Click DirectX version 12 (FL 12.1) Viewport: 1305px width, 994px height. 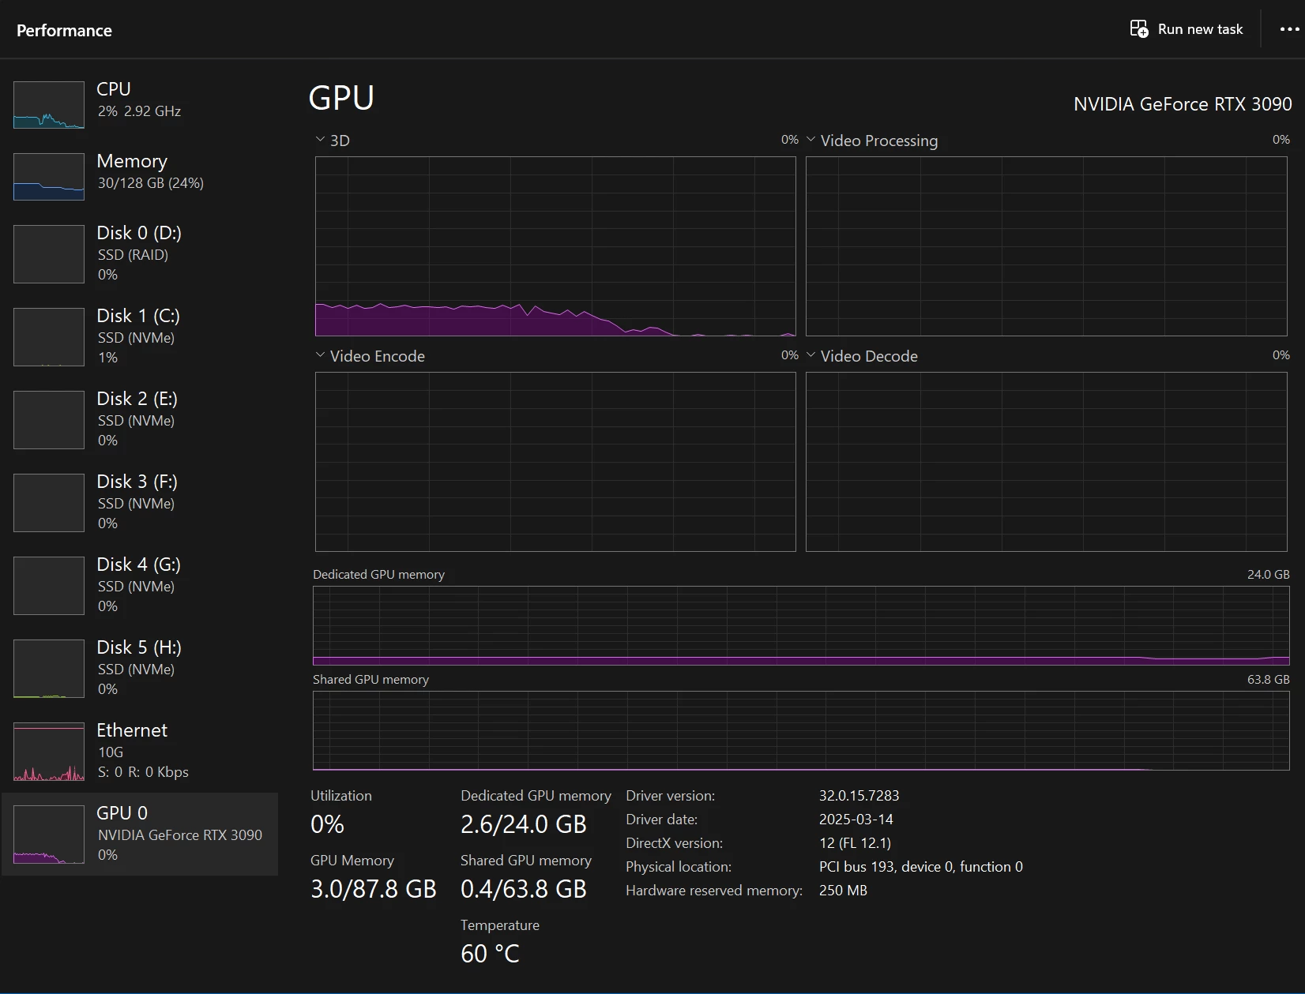coord(855,842)
